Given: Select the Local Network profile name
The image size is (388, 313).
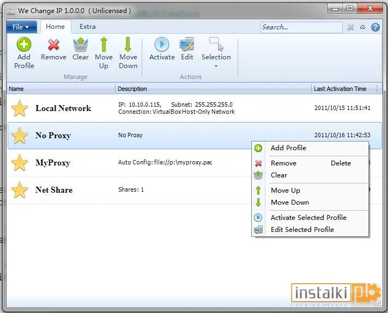Looking at the screenshot, I should [x=63, y=108].
